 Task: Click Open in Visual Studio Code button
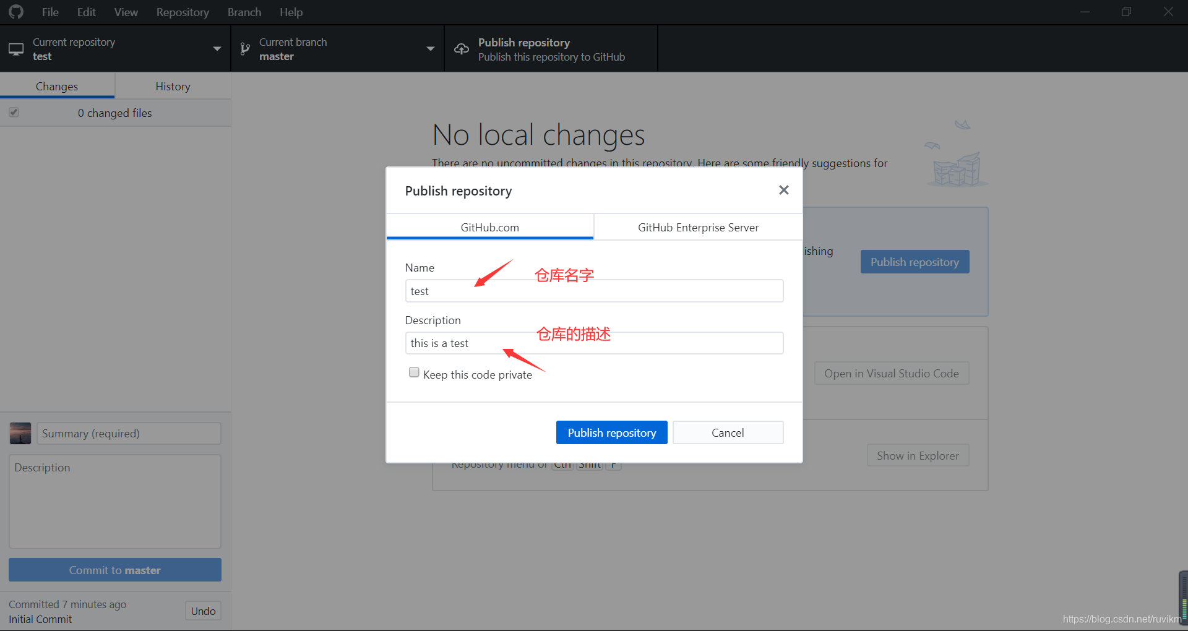click(892, 373)
